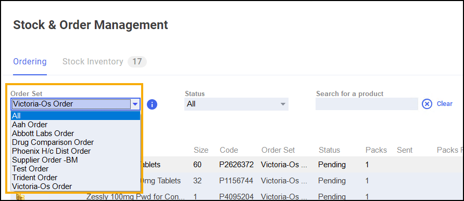Viewport: 464px width, 201px height.
Task: Focus the Search for a product field
Action: [x=367, y=104]
